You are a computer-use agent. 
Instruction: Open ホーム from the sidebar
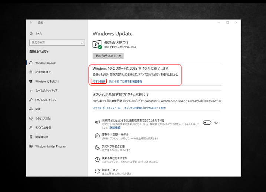(x=39, y=33)
